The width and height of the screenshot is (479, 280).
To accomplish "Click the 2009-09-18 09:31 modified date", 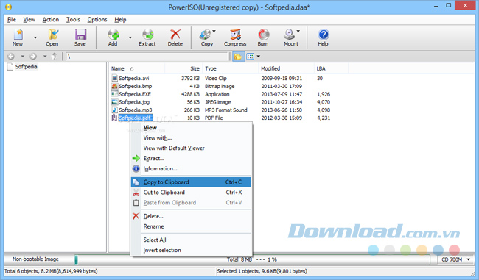I will pos(282,79).
